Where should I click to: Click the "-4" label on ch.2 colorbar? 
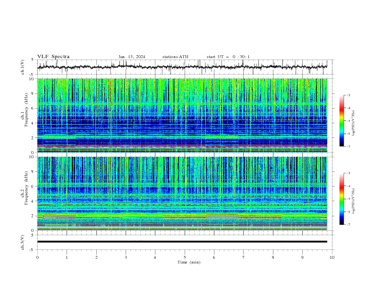[348, 186]
